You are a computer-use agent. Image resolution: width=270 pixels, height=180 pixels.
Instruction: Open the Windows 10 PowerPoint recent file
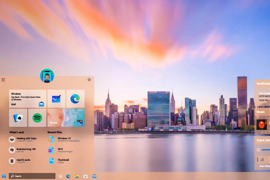pyautogui.click(x=64, y=139)
